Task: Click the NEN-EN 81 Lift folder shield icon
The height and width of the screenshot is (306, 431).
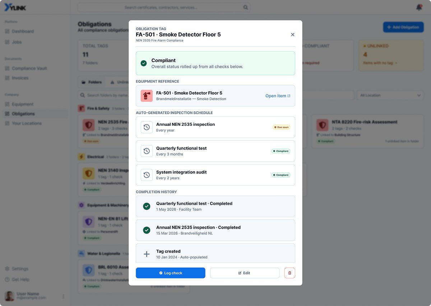Action: 88,222
